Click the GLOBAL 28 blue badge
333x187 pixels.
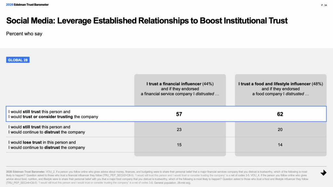click(x=18, y=60)
